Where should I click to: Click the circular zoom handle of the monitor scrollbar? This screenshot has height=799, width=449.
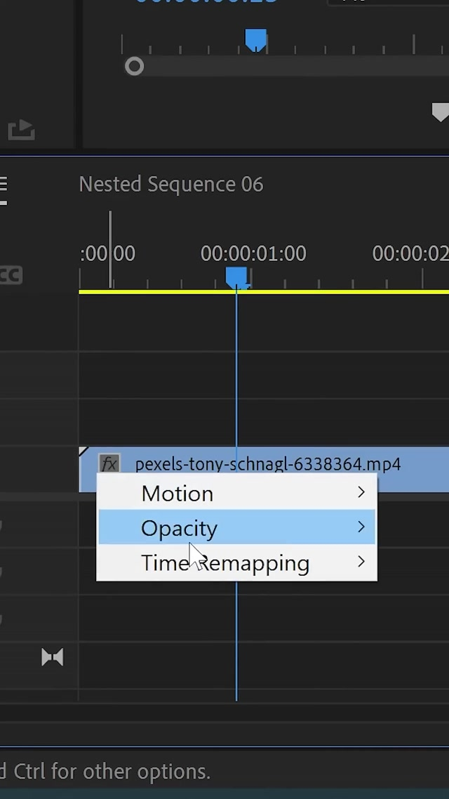pyautogui.click(x=134, y=67)
